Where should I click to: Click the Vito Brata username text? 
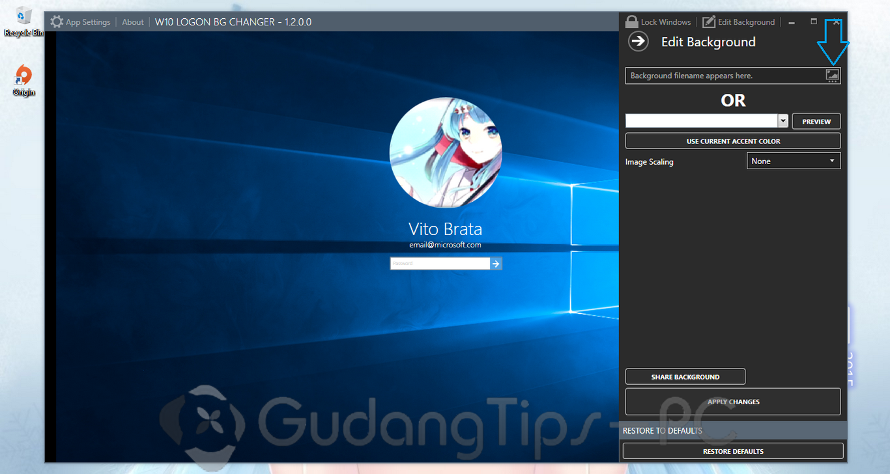click(x=446, y=229)
